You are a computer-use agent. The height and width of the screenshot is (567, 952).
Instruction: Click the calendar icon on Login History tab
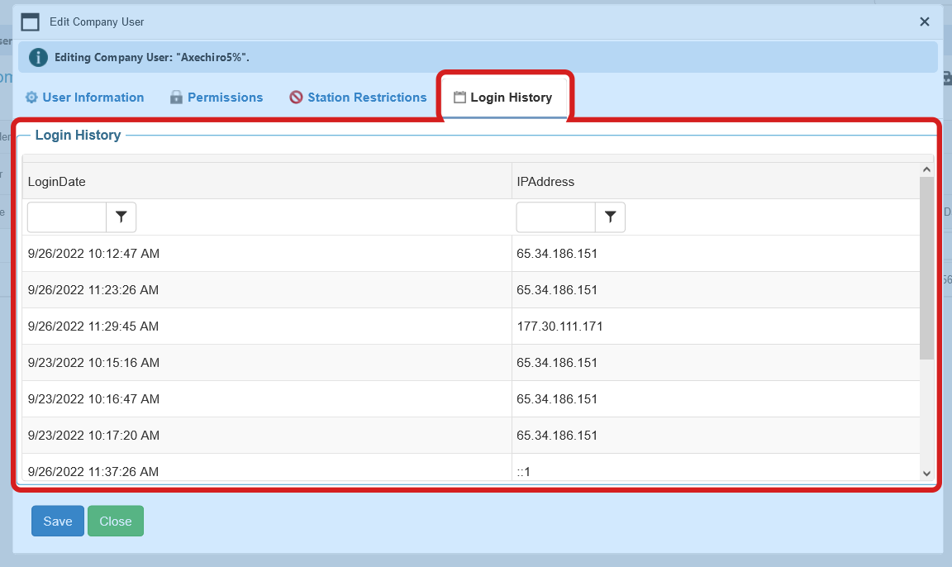coord(459,97)
